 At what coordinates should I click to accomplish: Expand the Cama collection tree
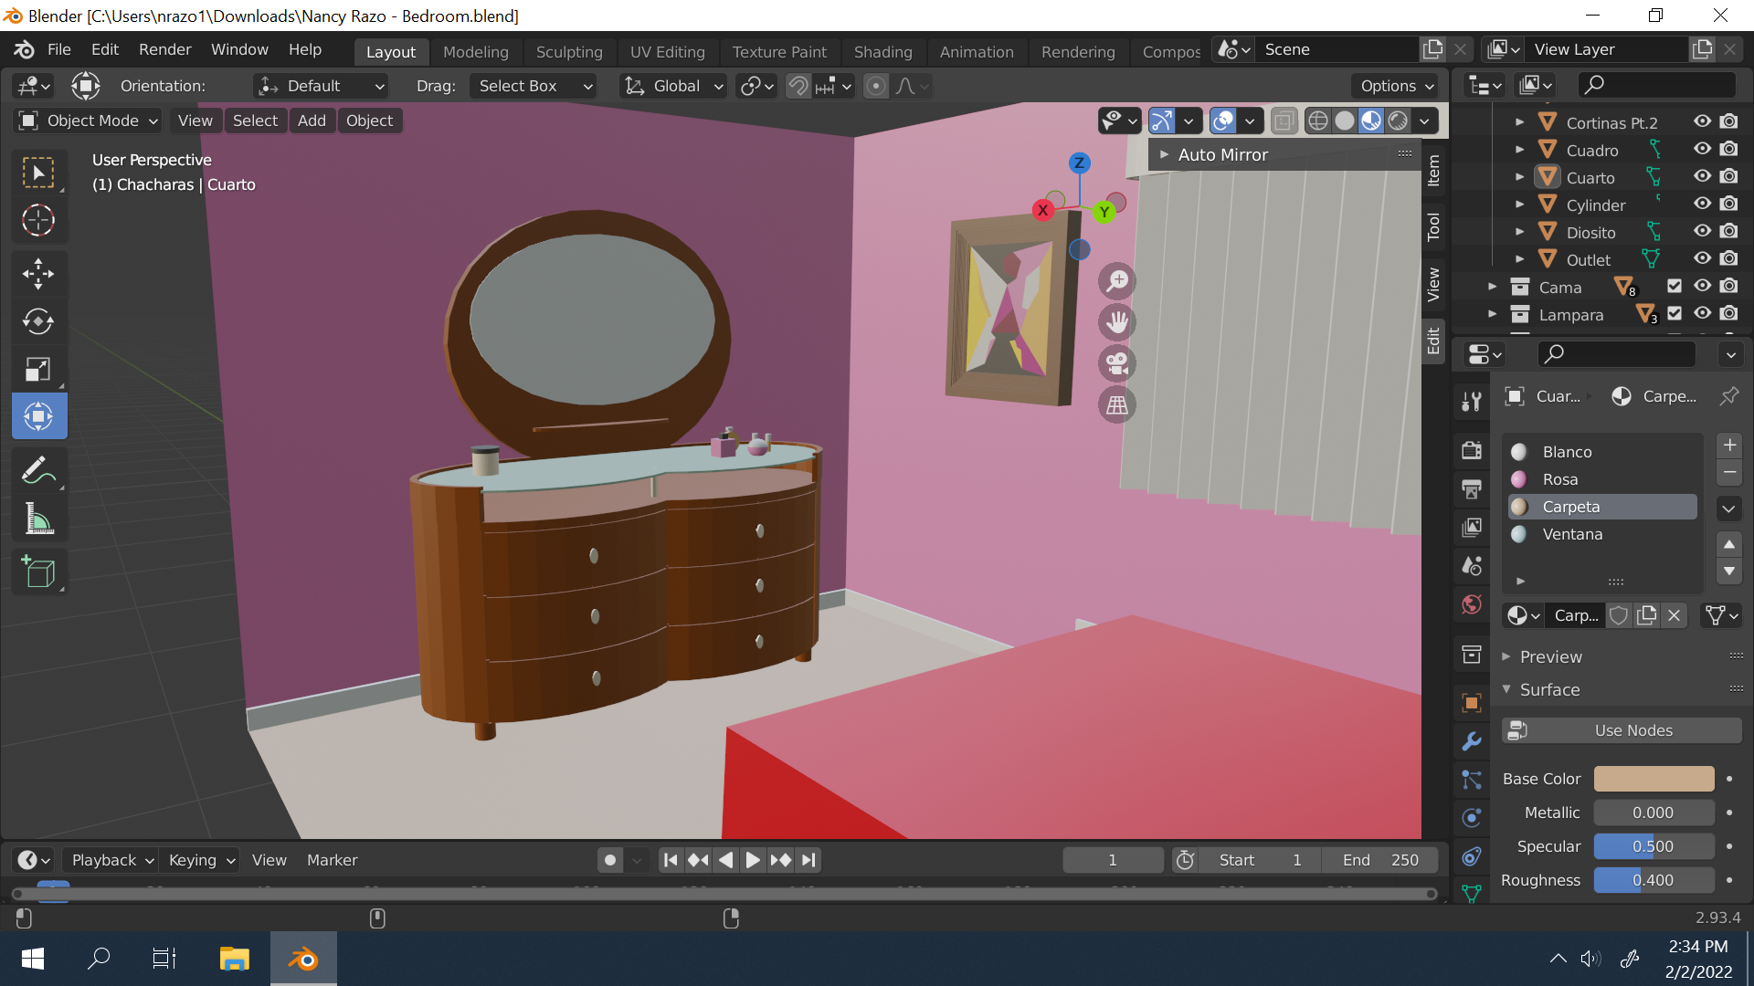[x=1492, y=288]
